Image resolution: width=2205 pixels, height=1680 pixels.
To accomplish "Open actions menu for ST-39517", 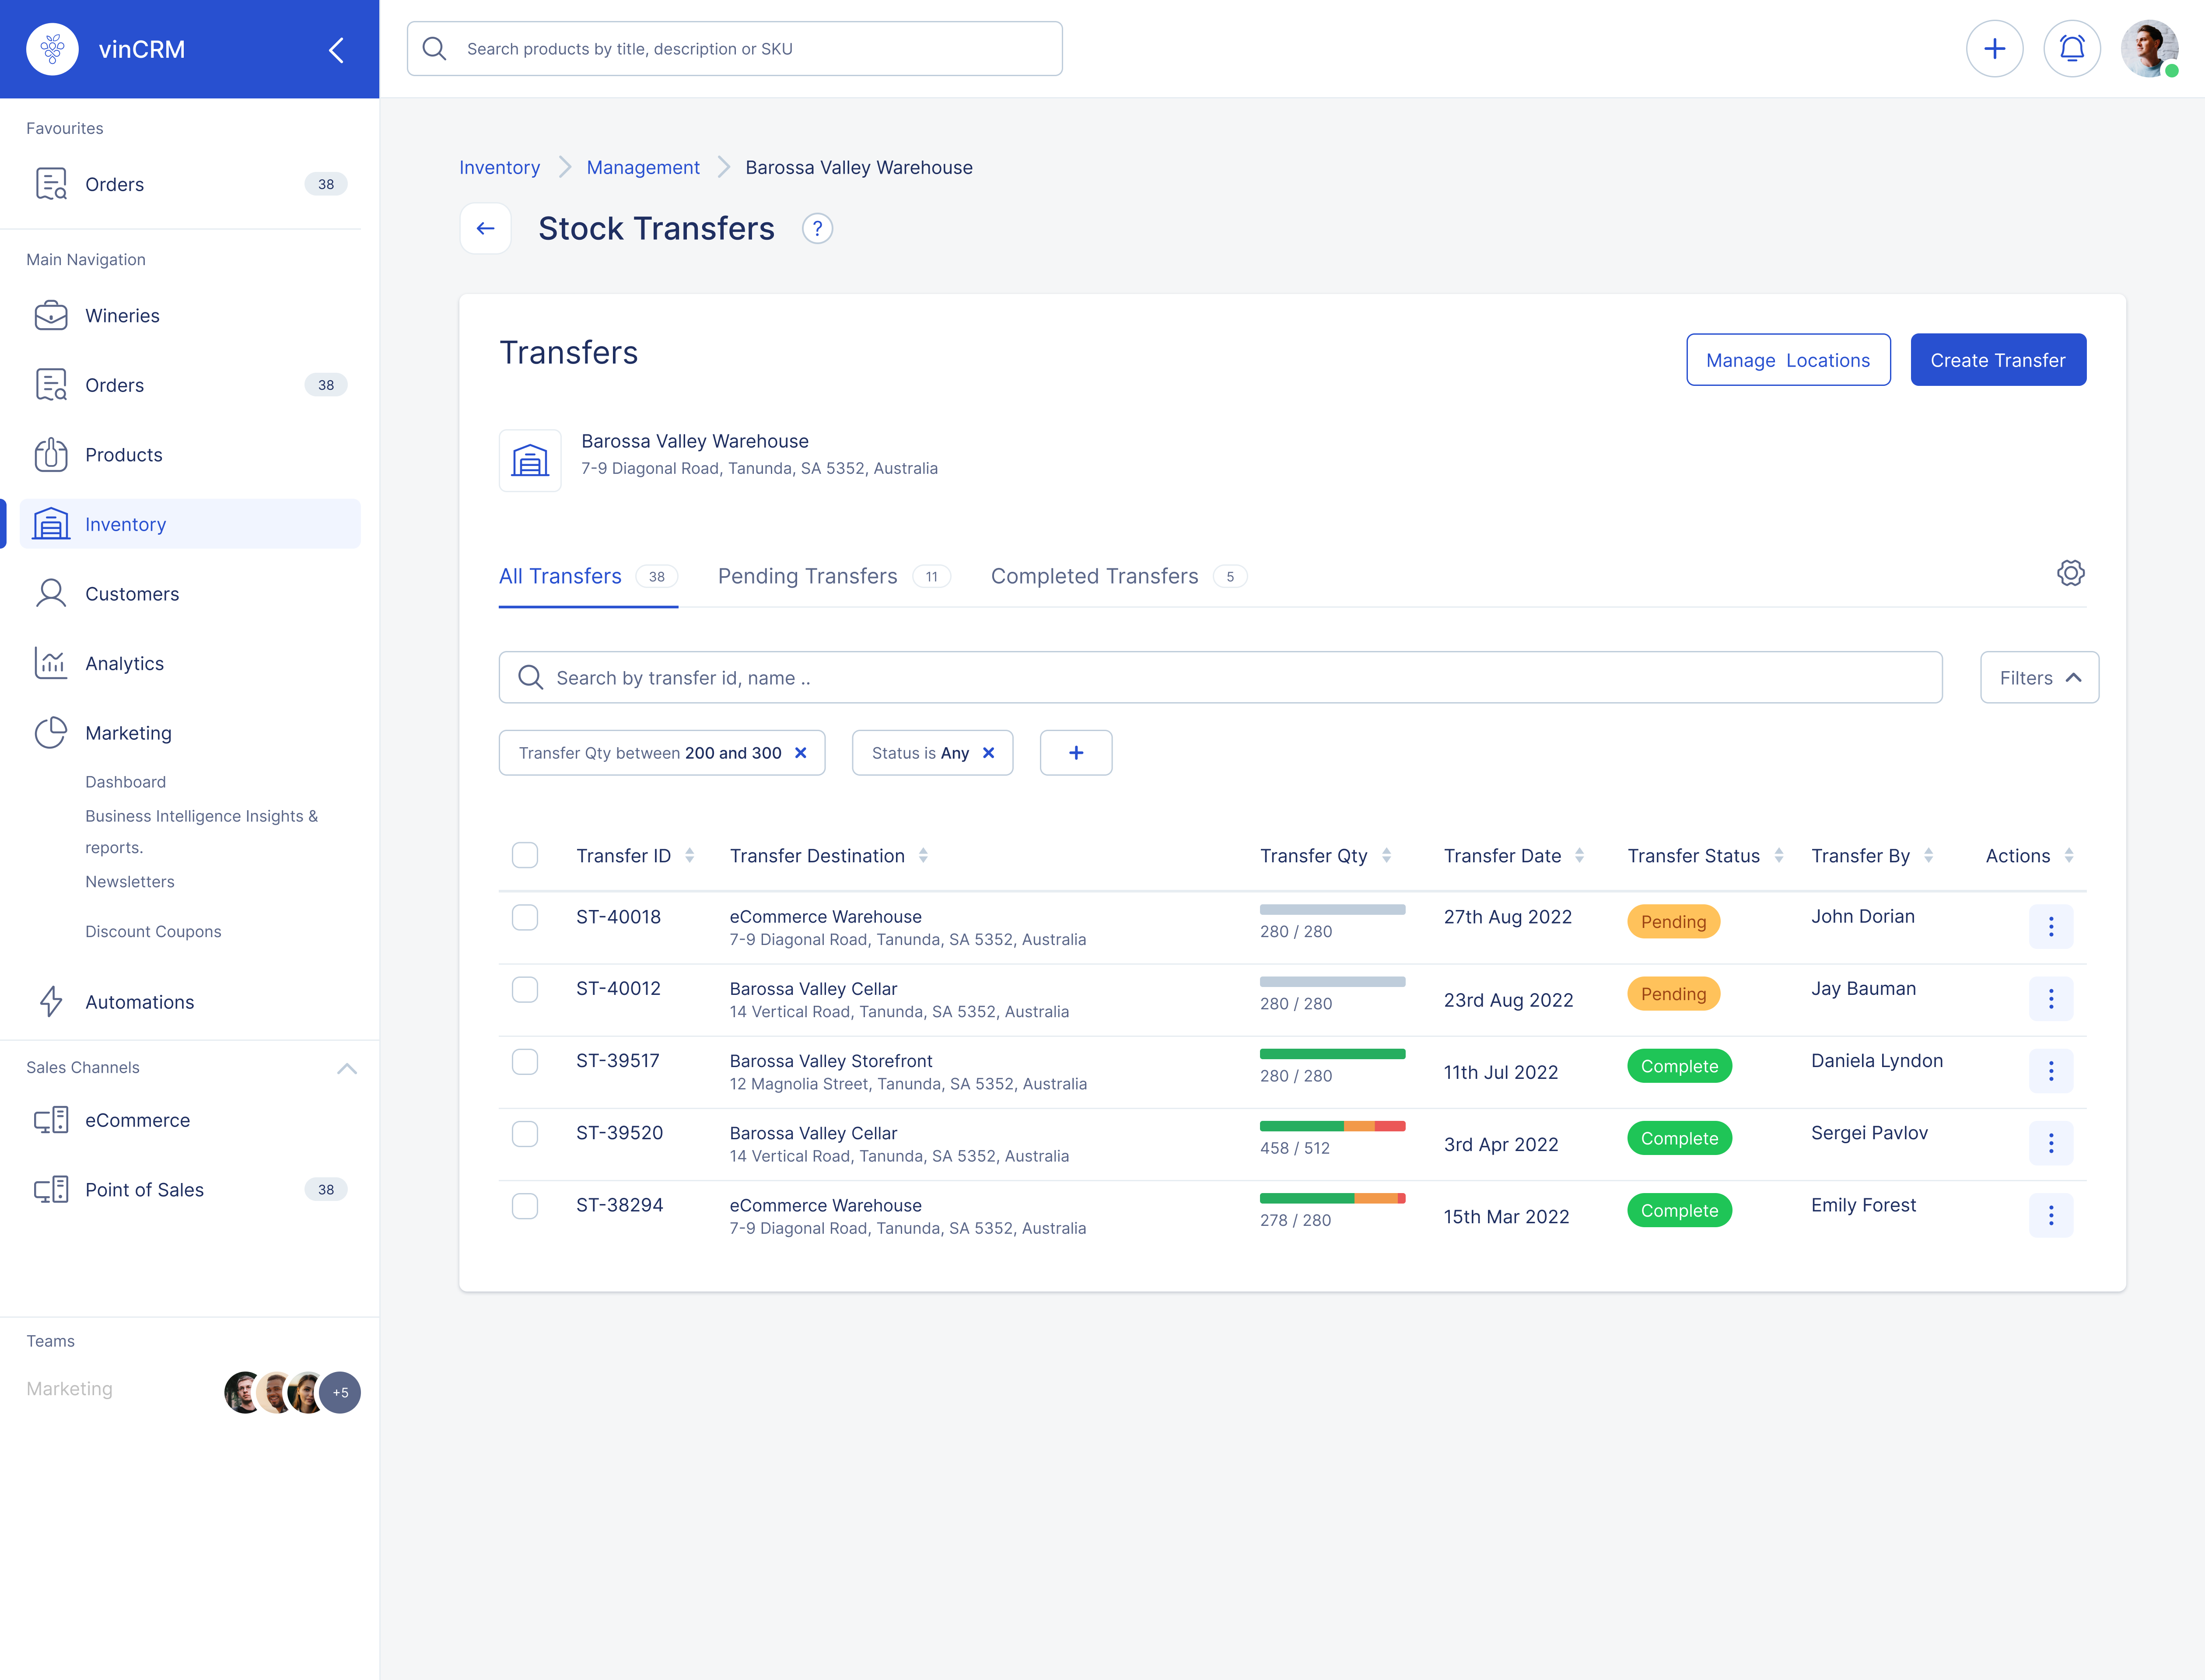I will point(2050,1071).
